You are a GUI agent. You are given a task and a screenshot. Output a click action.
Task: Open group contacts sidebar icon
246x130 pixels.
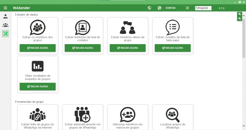(5, 25)
